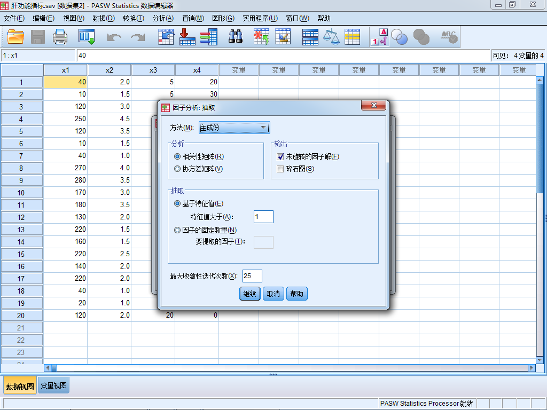Screen dimensions: 547x410
Task: Click the Variables info icon
Action: (209, 37)
